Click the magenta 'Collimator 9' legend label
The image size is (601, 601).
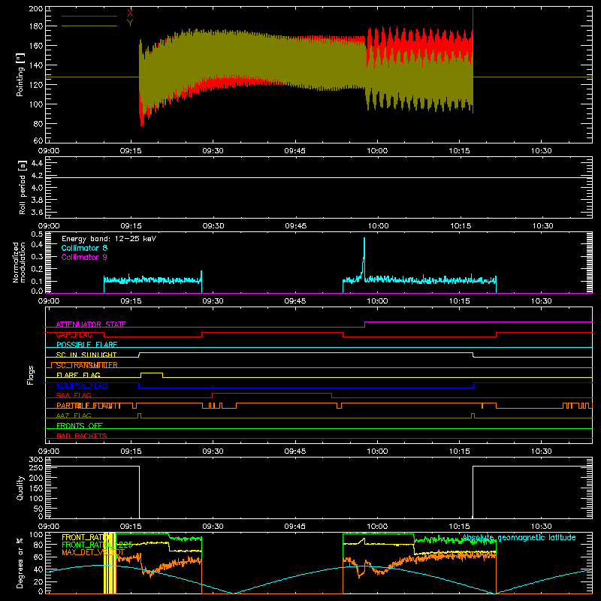point(84,257)
